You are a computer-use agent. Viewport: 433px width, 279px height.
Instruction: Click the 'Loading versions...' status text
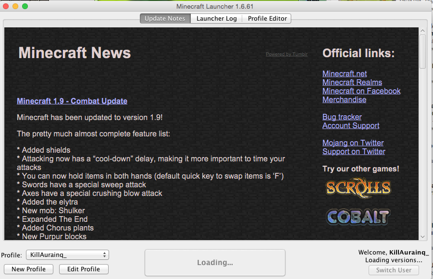tap(394, 260)
